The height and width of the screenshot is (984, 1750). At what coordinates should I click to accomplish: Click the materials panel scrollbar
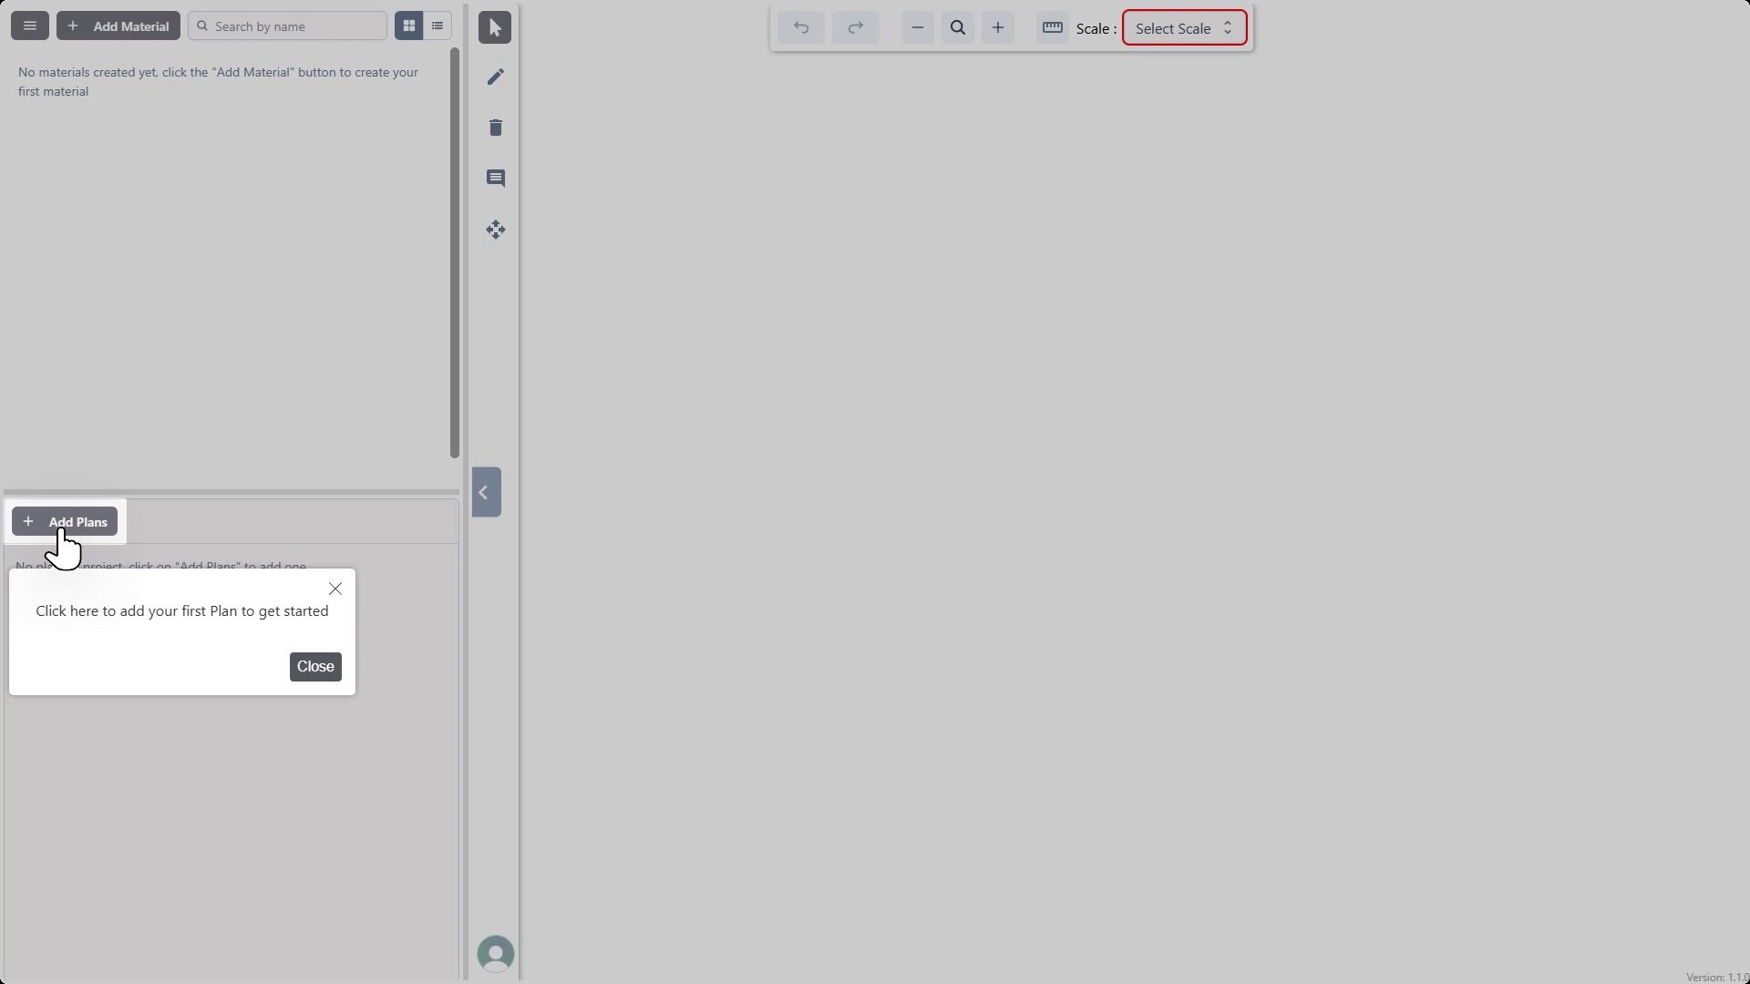(x=454, y=253)
